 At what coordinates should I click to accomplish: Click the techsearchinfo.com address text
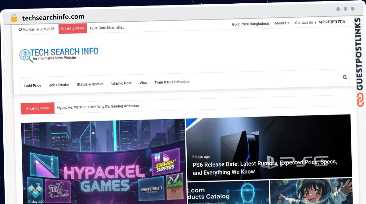tap(53, 17)
